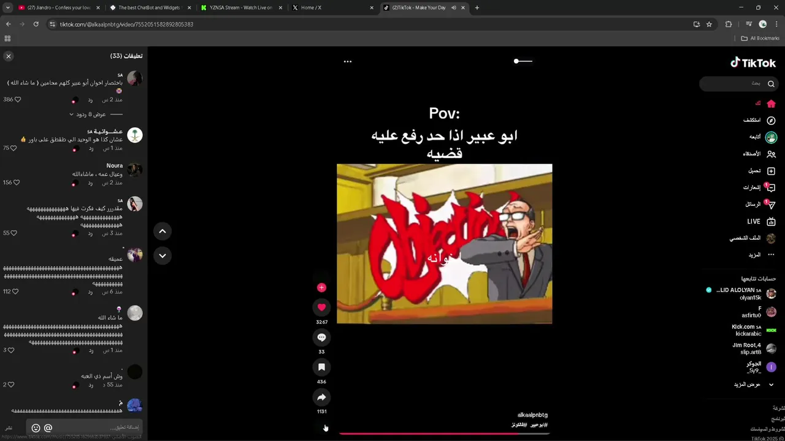Switch to the ChatBot and Widgets tab
785x441 pixels.
[x=151, y=7]
